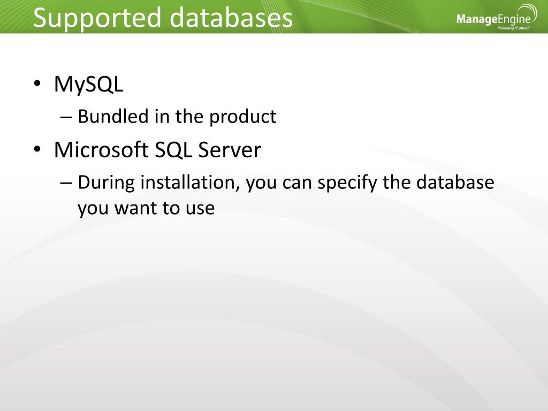Image resolution: width=548 pixels, height=411 pixels.
Task: Click the "Microsoft SQL Server" bullet text
Action: pyautogui.click(x=157, y=150)
